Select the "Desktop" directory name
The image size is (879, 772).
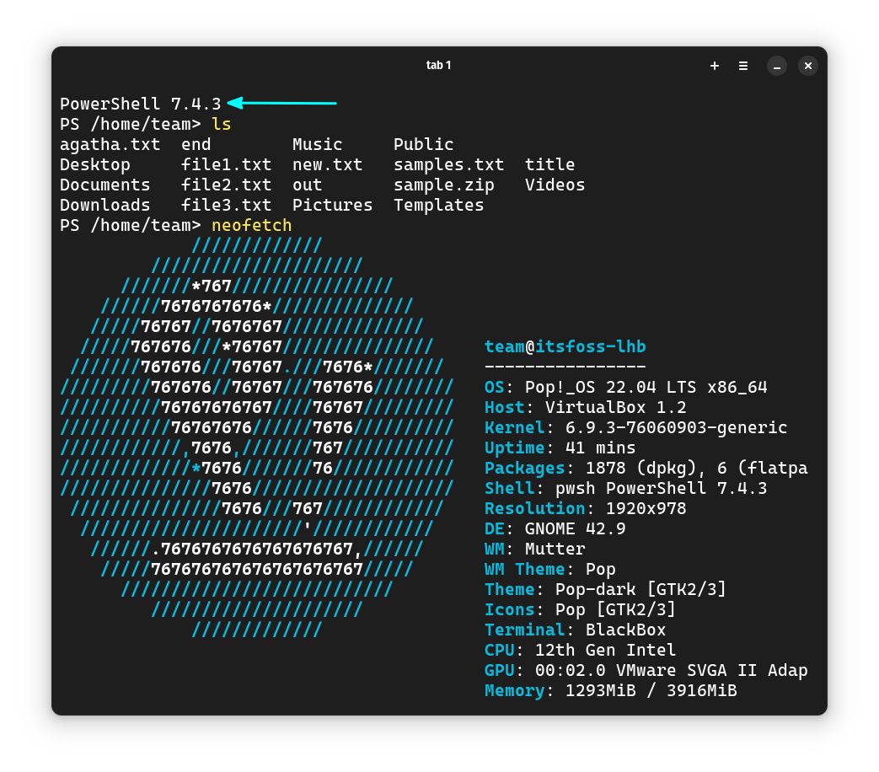95,165
